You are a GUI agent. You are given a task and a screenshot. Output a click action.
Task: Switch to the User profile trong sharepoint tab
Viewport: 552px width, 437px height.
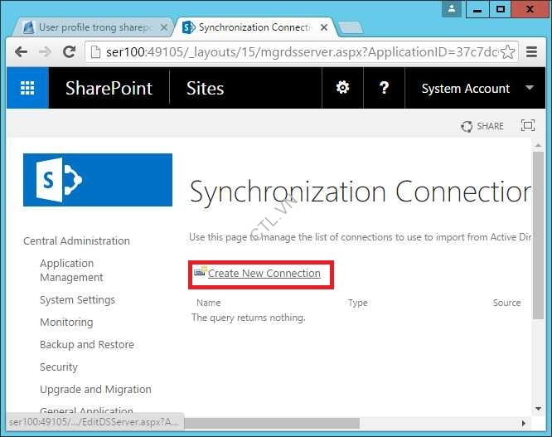point(91,27)
